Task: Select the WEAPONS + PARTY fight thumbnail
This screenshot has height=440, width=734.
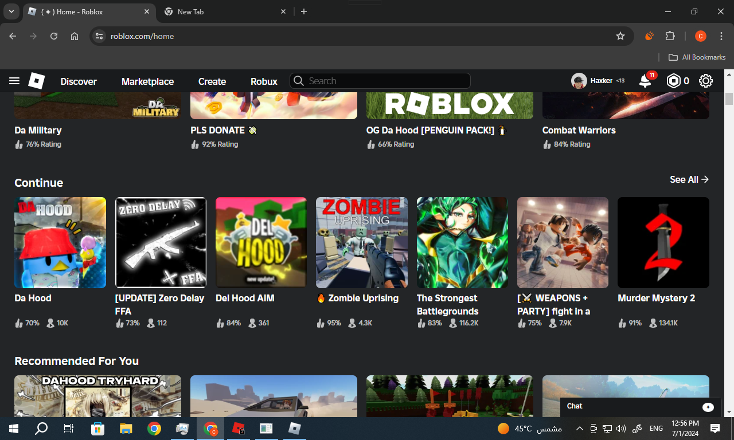Action: pyautogui.click(x=563, y=242)
